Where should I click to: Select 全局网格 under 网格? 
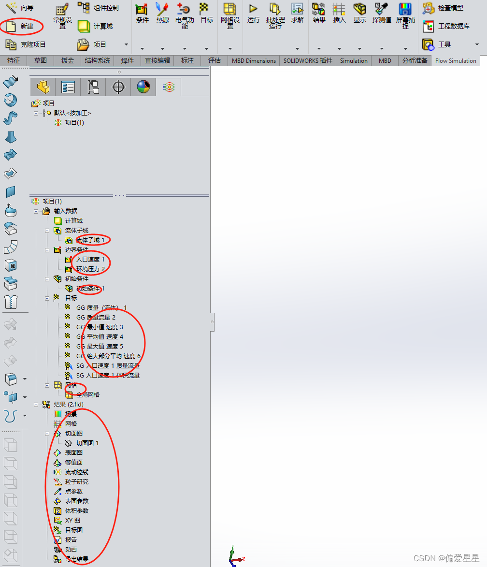(x=87, y=395)
